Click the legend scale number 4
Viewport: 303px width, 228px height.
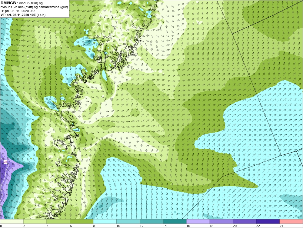[x=48, y=226]
